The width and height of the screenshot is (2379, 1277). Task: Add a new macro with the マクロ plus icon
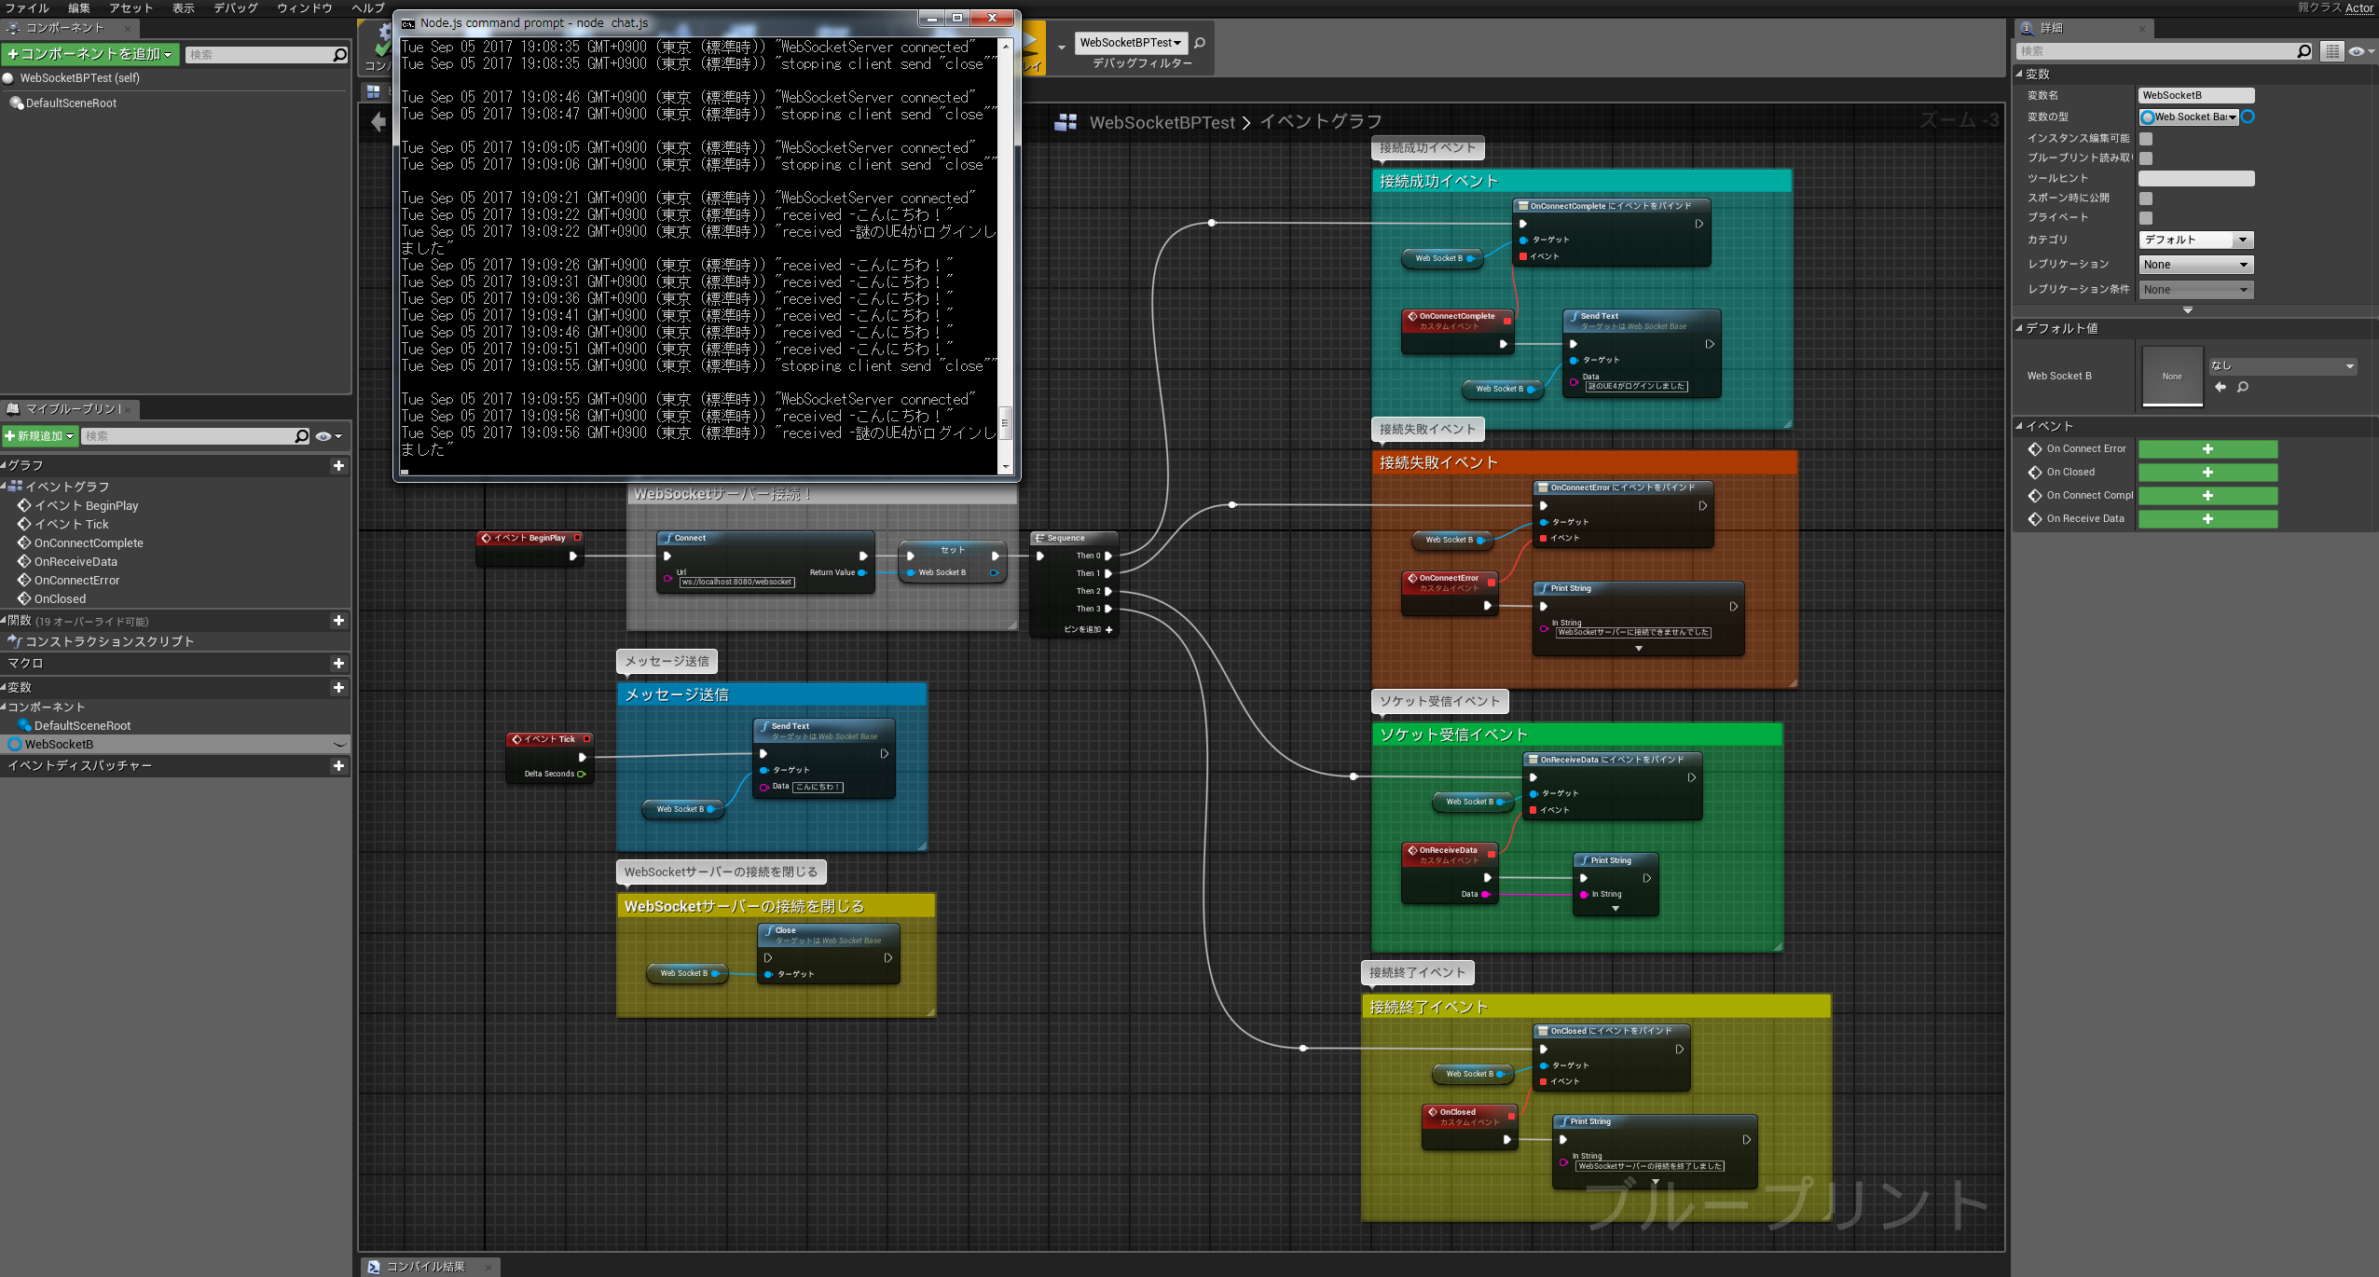pyautogui.click(x=339, y=663)
